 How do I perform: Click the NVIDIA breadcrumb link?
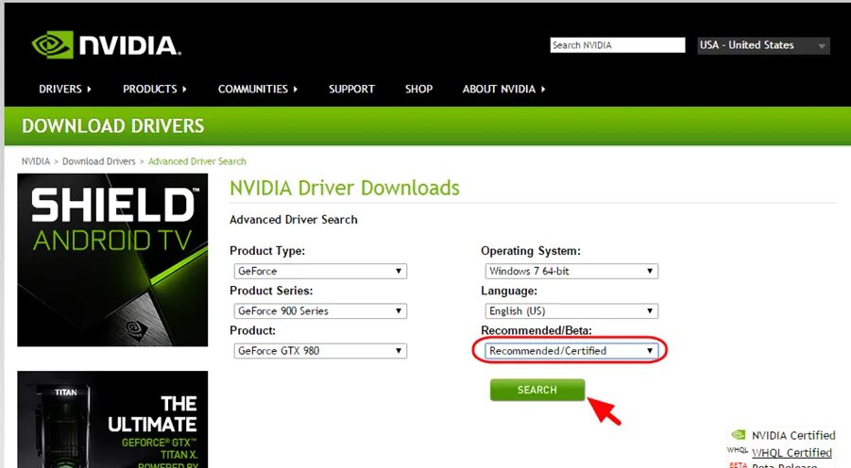[36, 161]
